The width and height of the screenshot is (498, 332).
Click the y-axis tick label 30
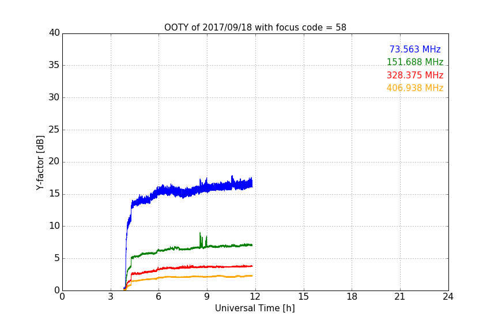(x=54, y=97)
